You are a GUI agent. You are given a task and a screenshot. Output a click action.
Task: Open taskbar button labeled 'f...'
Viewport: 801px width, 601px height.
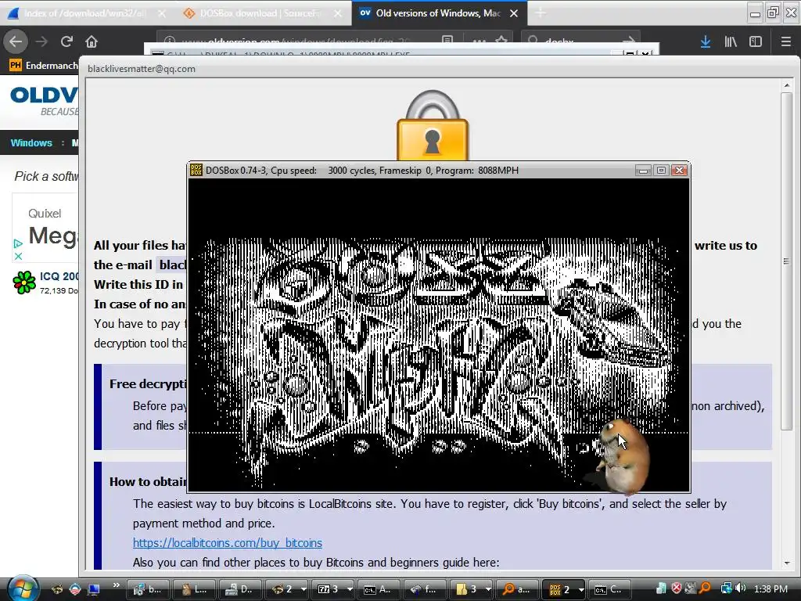coord(425,589)
